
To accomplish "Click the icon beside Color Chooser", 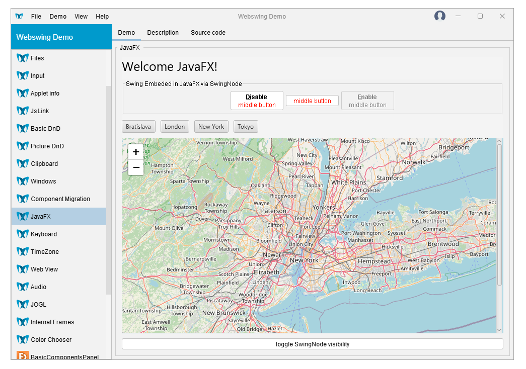I will click(23, 339).
